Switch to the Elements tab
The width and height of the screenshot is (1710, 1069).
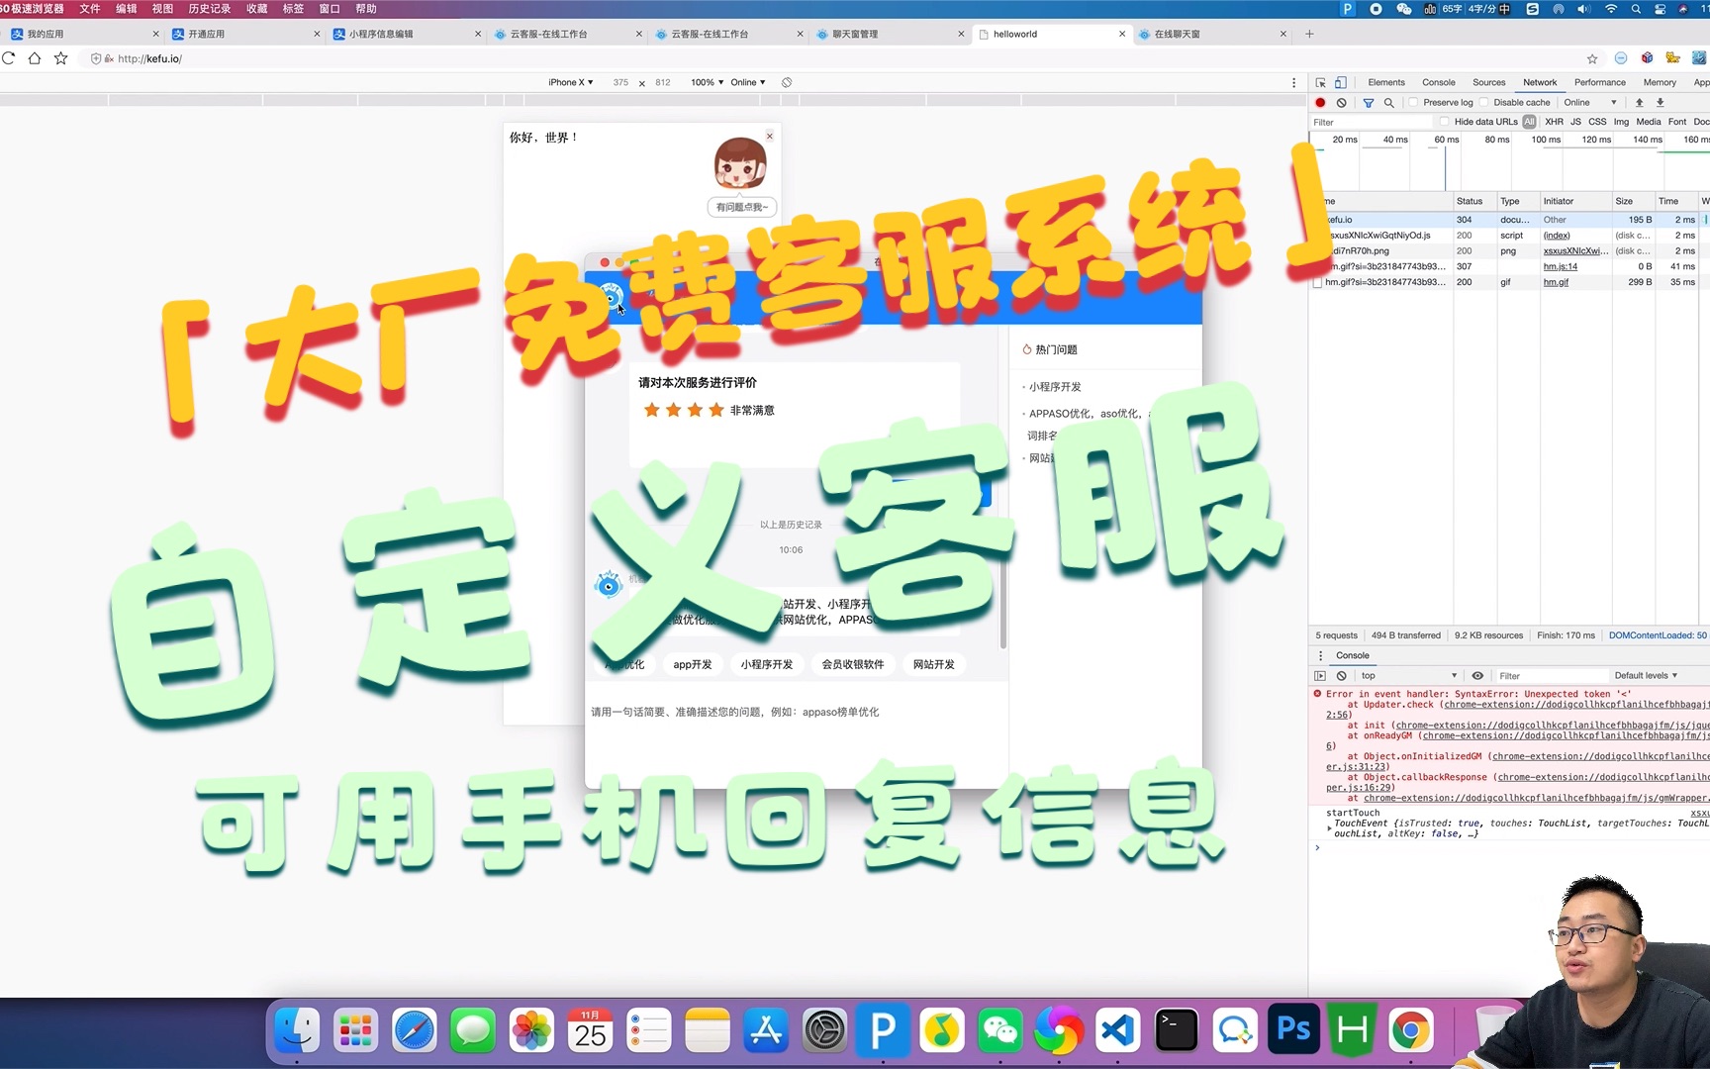1385,83
